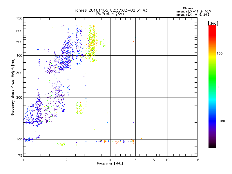
Task: Click the x-axis tick label '4'
Action: (x=110, y=160)
